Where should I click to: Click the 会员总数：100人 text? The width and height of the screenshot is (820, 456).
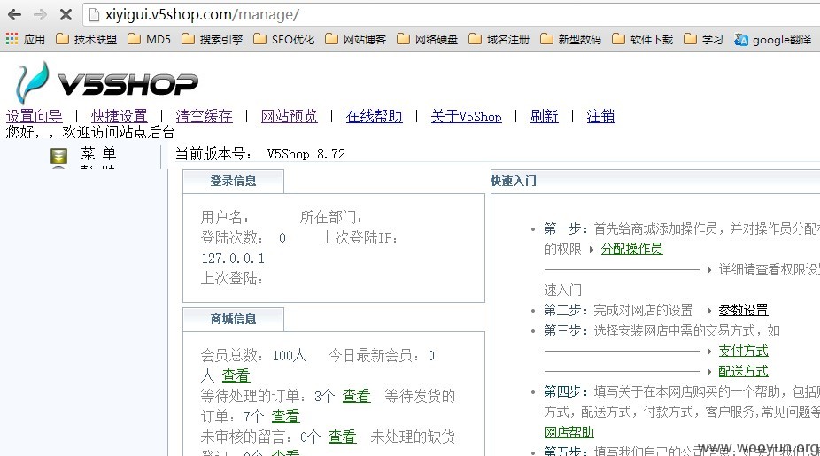point(253,356)
